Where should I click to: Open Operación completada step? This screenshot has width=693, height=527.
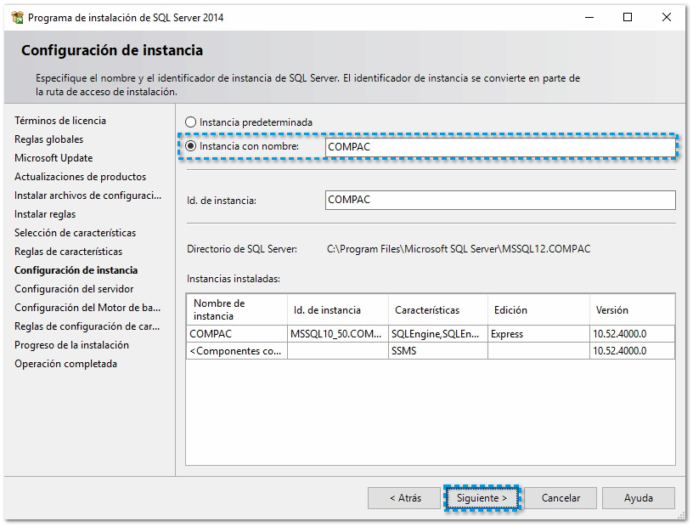pyautogui.click(x=65, y=364)
